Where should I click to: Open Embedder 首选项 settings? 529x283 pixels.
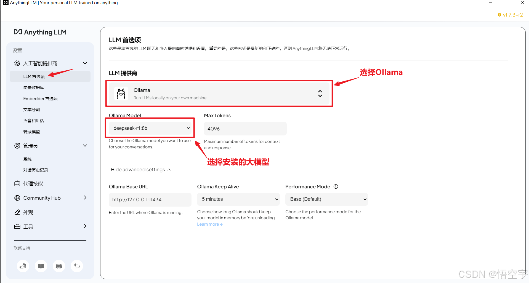[41, 98]
